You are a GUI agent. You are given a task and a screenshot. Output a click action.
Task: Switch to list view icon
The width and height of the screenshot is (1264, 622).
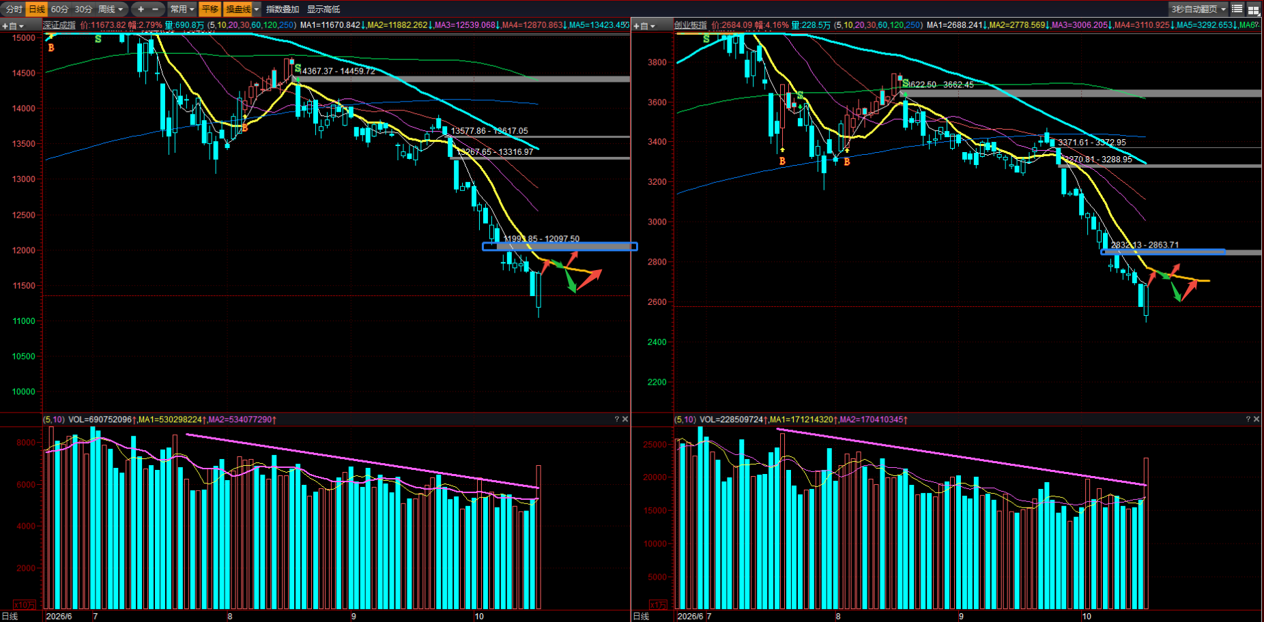pyautogui.click(x=1237, y=9)
